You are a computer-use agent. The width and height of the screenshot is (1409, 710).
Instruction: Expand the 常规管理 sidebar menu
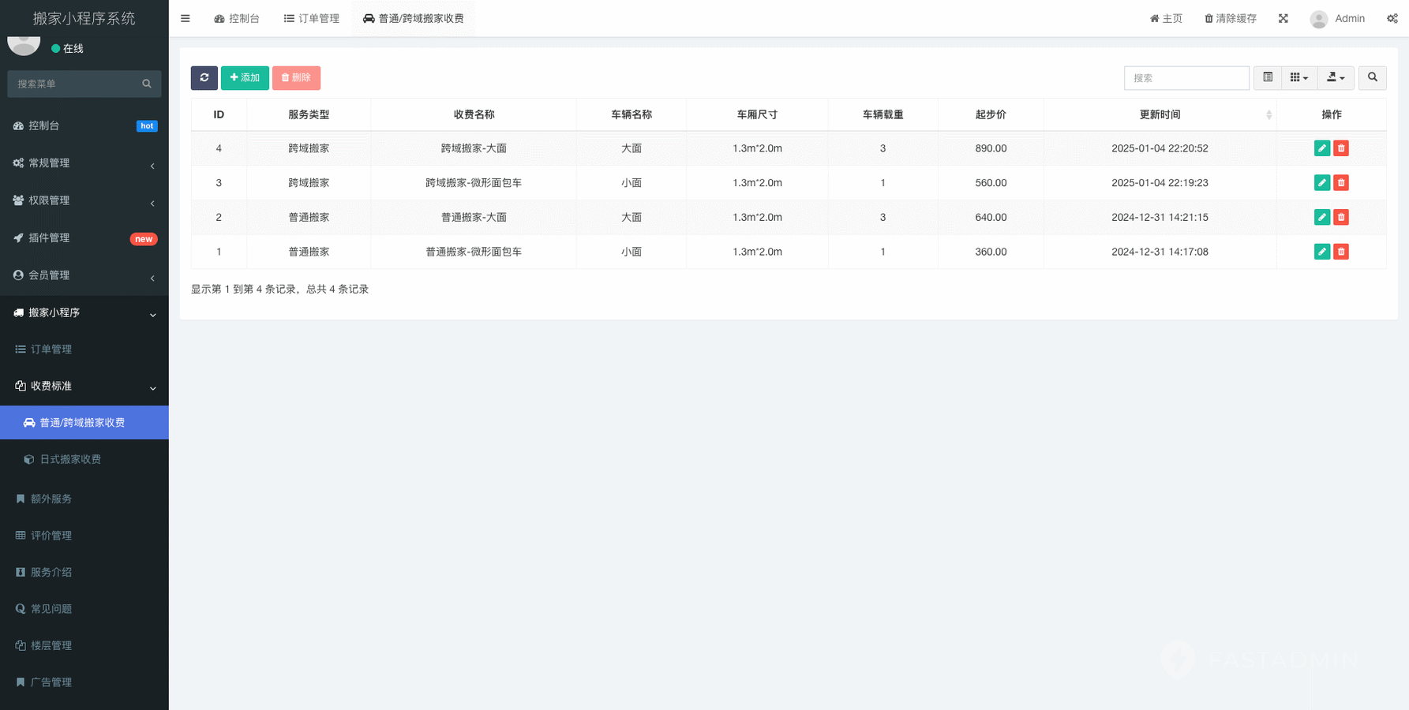coord(84,163)
